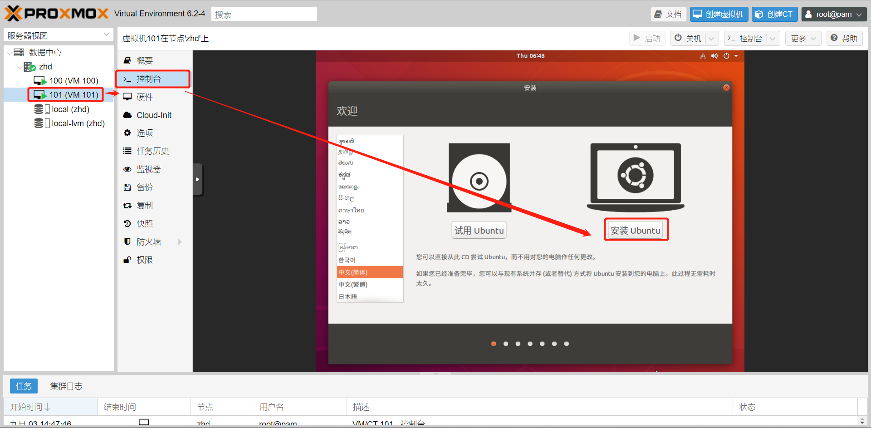Sort by Node (节点) column
Screen dimensions: 871x428
(222, 407)
